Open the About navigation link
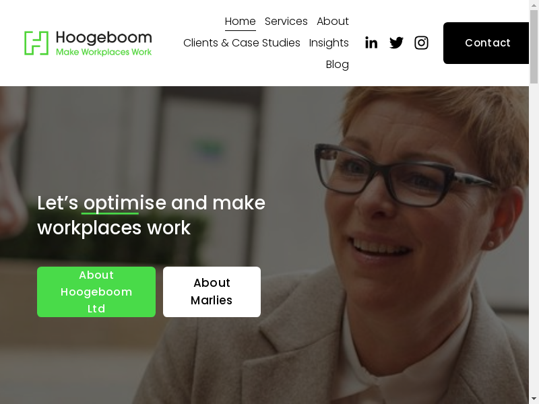Screen dimensions: 539x404 point(333,22)
